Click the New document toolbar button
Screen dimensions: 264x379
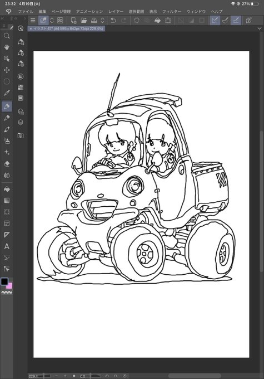(x=73, y=20)
